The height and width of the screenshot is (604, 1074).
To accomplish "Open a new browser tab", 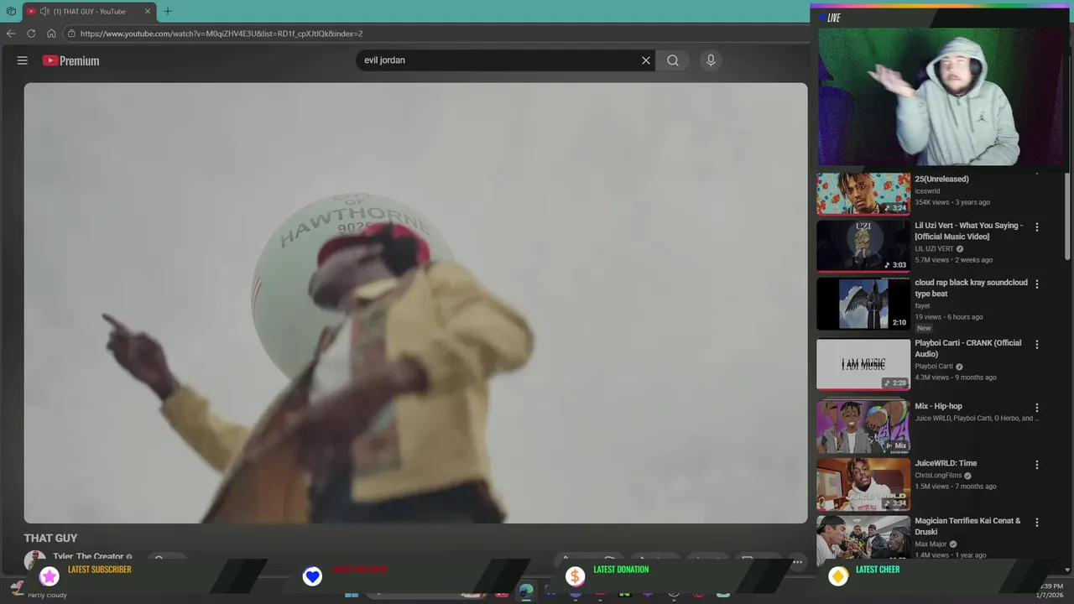I will pyautogui.click(x=167, y=12).
